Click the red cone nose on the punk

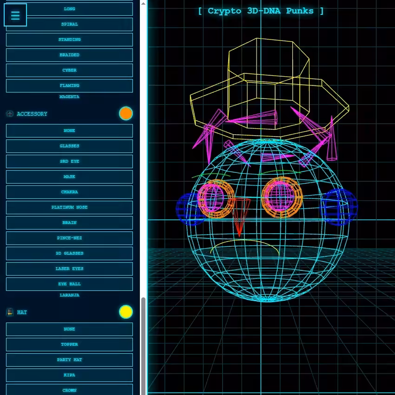[241, 217]
